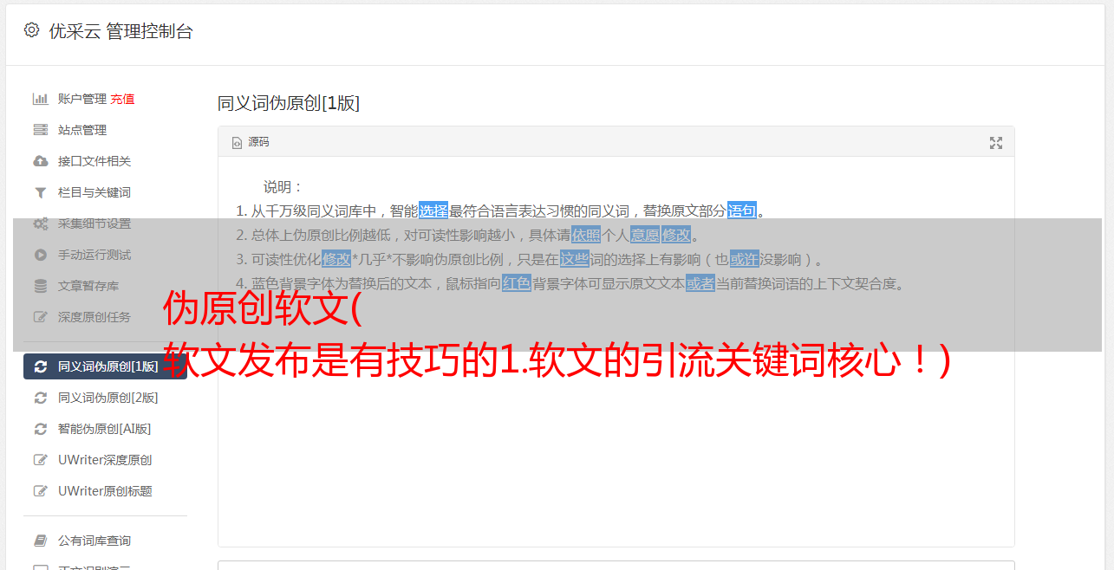Click the refresh icon beside 智能伪原创[AI版]
This screenshot has width=1114, height=570.
[40, 429]
